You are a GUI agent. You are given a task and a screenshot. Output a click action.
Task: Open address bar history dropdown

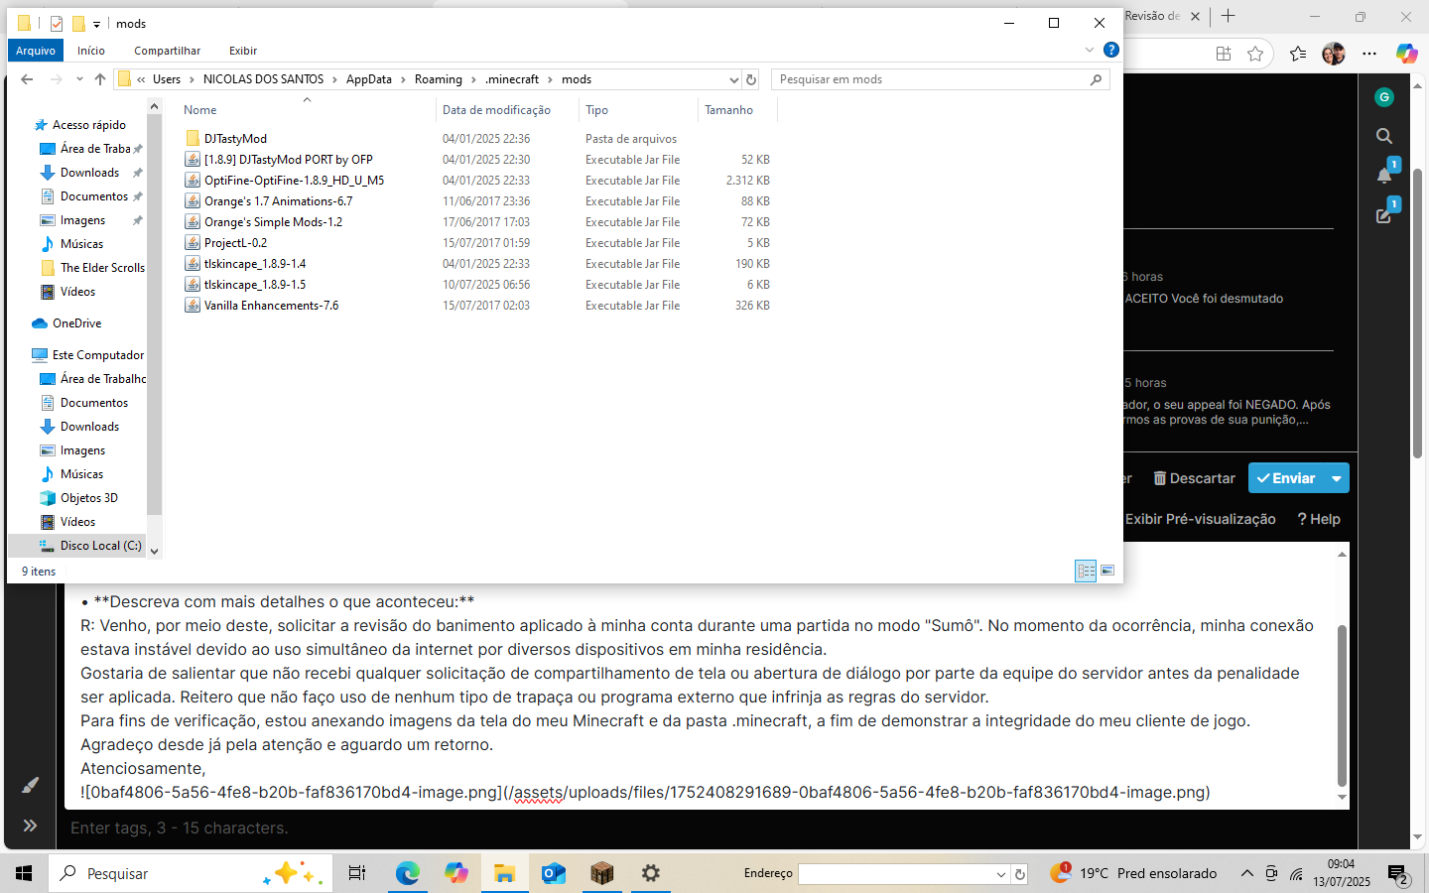(x=733, y=79)
